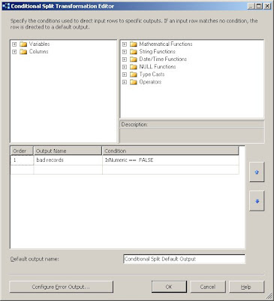This screenshot has width=274, height=301.
Task: Select Mathematical Functions label
Action: 166,44
